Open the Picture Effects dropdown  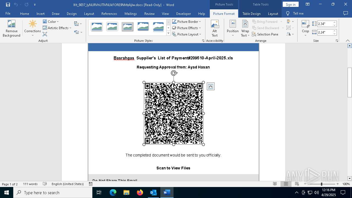point(186,28)
